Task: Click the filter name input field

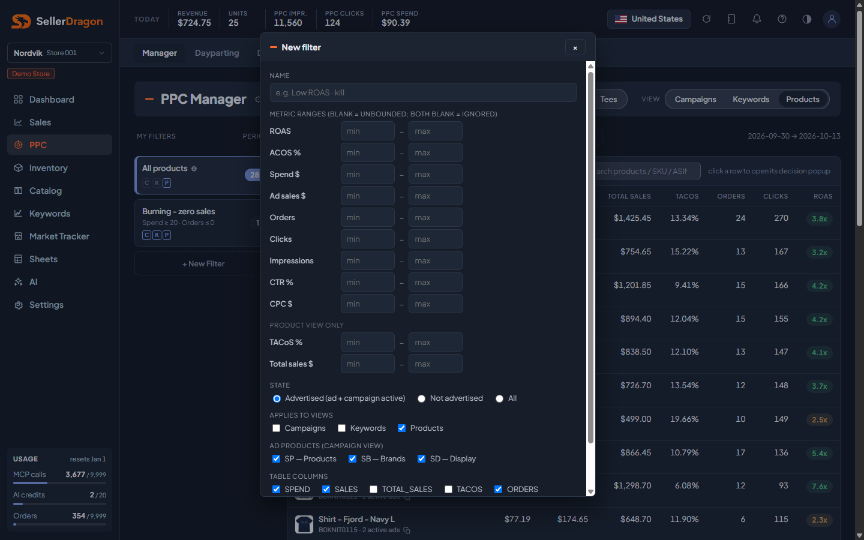Action: click(x=423, y=92)
